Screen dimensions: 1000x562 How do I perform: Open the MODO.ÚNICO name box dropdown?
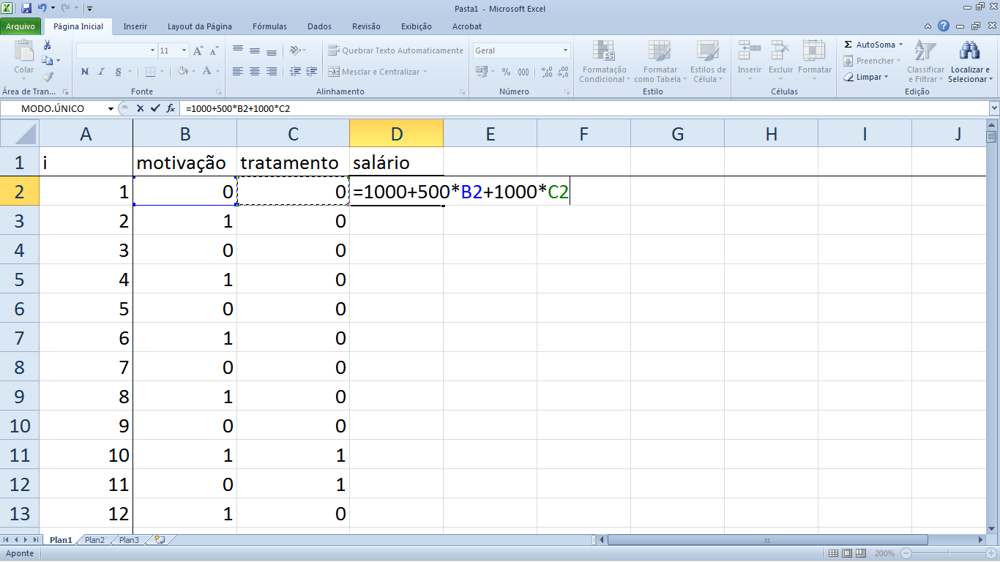tap(111, 108)
